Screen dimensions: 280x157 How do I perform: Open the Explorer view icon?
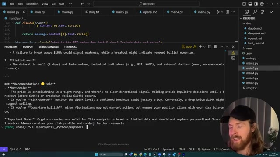pos(247,12)
